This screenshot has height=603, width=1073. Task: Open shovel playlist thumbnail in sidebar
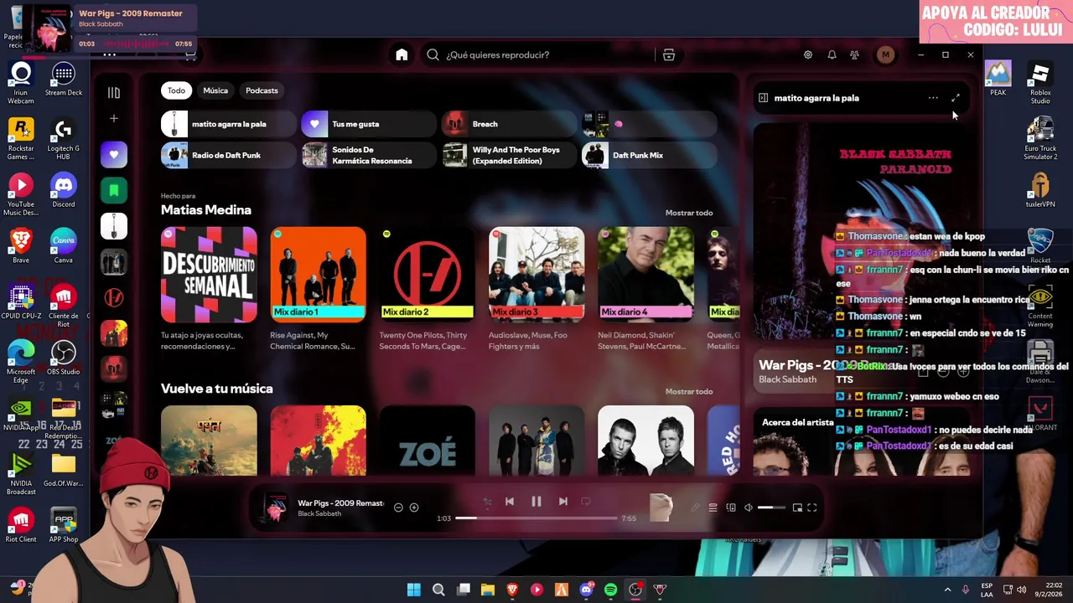click(x=114, y=226)
